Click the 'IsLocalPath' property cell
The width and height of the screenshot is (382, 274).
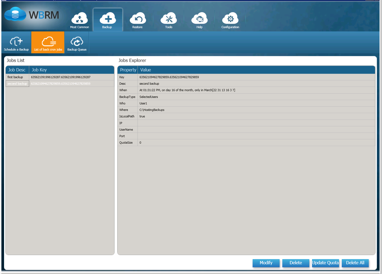tap(128, 116)
